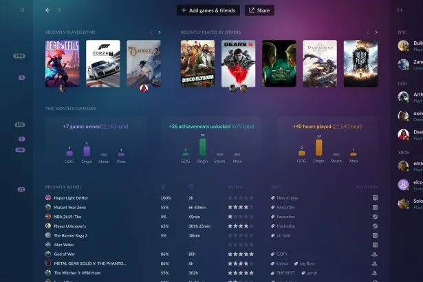The image size is (423, 282).
Task: Go forward with the right arrow
Action: 58,10
